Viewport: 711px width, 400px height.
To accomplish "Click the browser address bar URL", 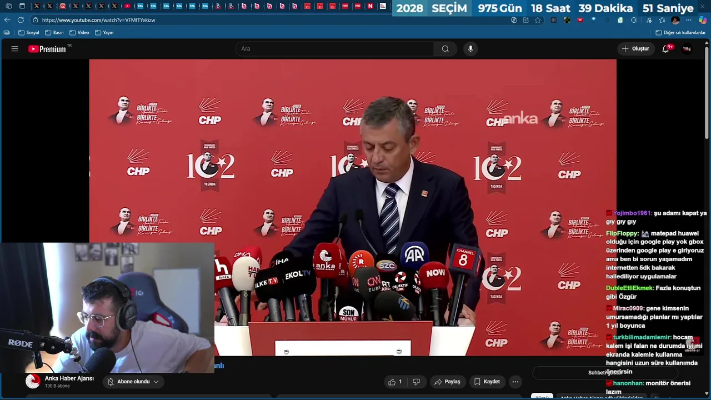I will [x=99, y=20].
